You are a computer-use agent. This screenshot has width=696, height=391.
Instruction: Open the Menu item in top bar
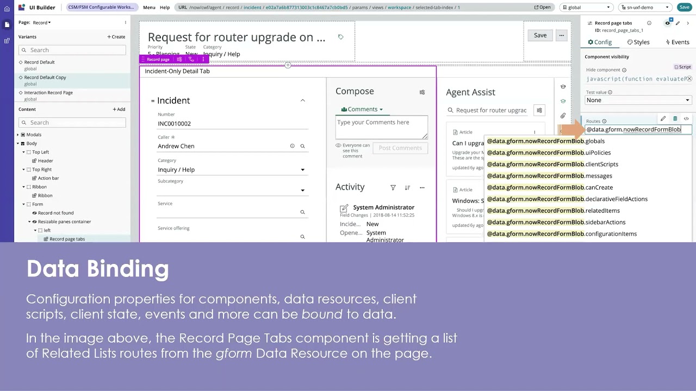(149, 8)
